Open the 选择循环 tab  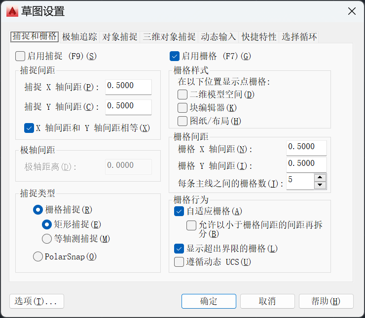(x=299, y=37)
